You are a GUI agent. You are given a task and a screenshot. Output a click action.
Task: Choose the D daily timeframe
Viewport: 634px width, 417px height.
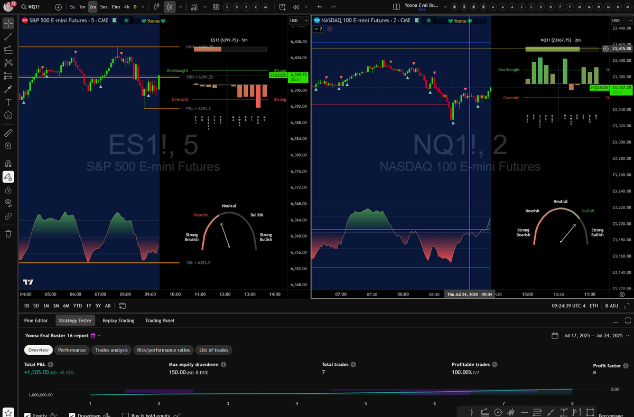click(x=135, y=7)
